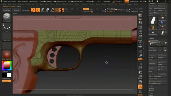Open the Alpha Off picker
Image resolution: width=171 pixels, height=96 pixels.
point(7,37)
